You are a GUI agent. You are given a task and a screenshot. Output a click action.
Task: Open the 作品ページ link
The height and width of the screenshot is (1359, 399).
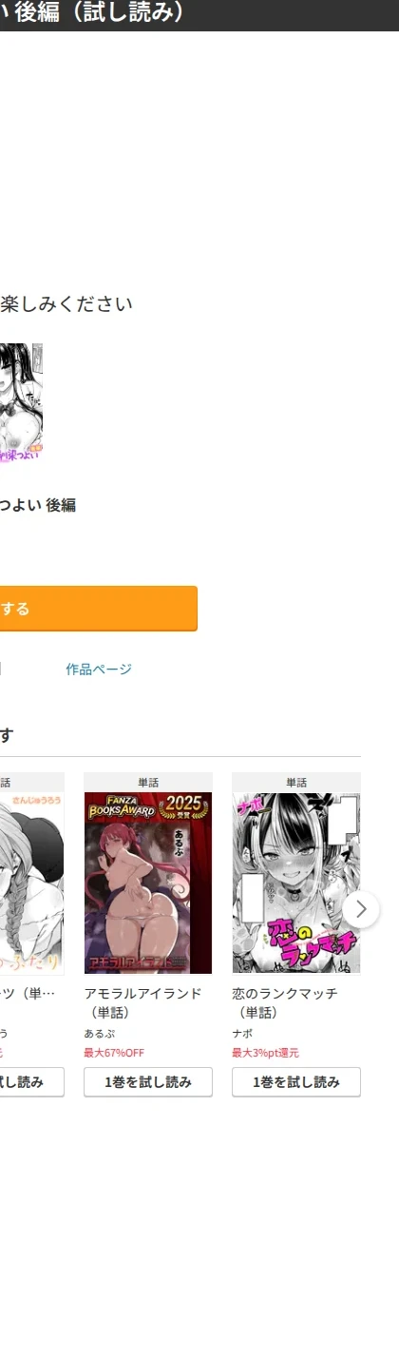tap(99, 670)
